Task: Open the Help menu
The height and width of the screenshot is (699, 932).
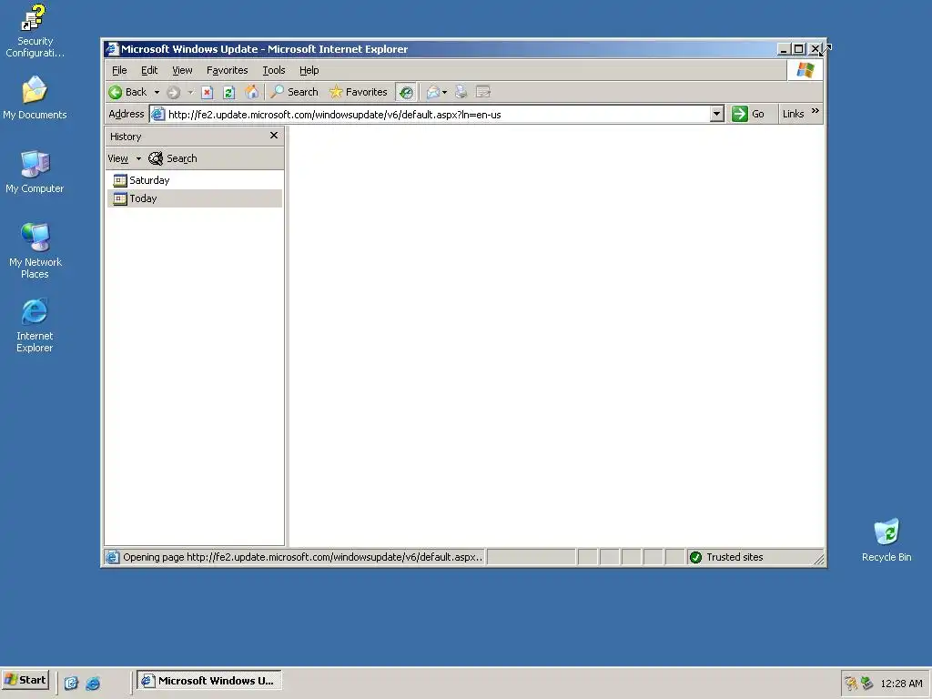Action: point(309,70)
